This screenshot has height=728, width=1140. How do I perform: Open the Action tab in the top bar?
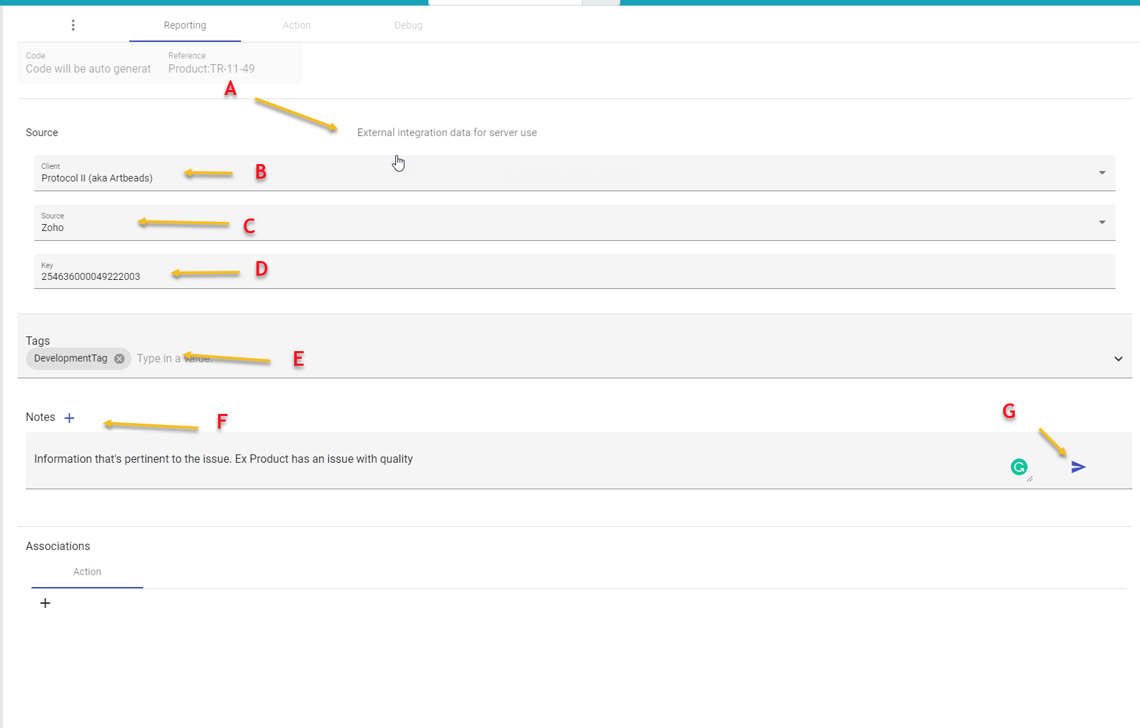296,25
